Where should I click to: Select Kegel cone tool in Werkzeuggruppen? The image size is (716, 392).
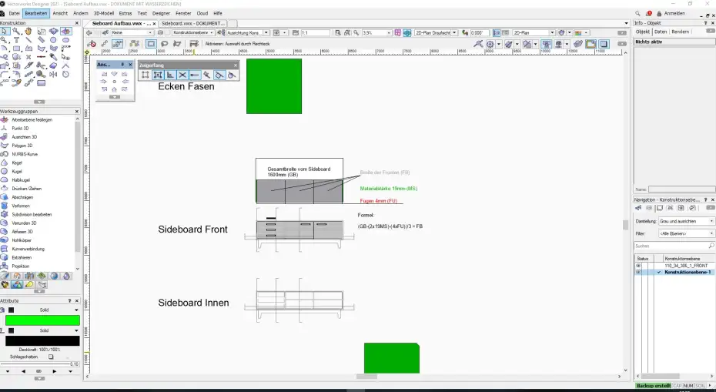pyautogui.click(x=17, y=162)
